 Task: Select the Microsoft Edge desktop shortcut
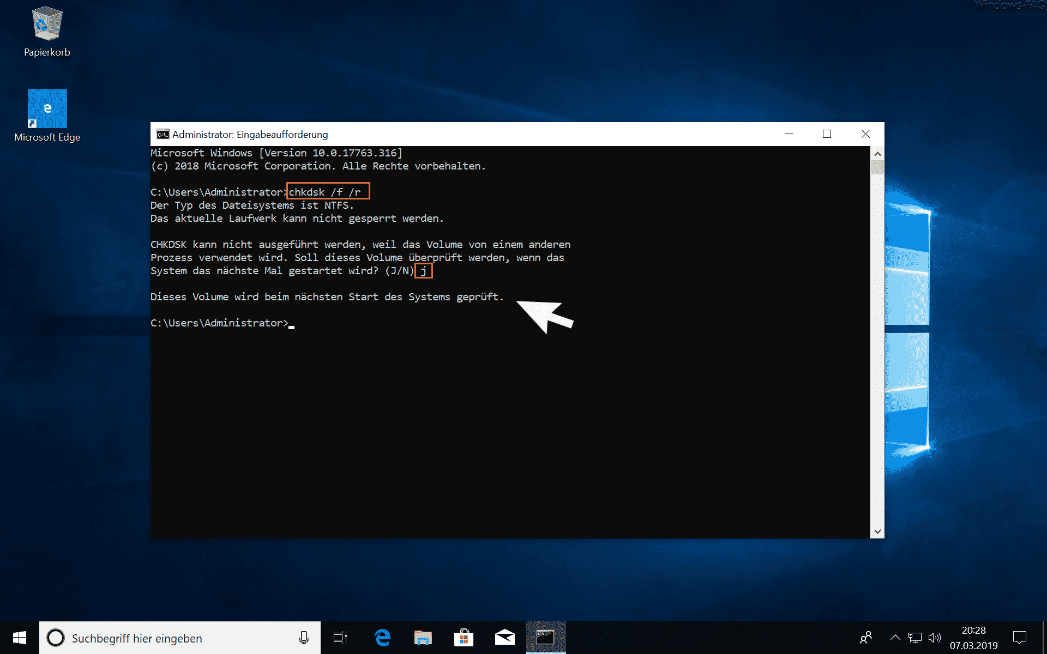[47, 116]
